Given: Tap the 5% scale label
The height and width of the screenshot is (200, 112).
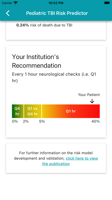Looking at the screenshot, I should pyautogui.click(x=42, y=122).
